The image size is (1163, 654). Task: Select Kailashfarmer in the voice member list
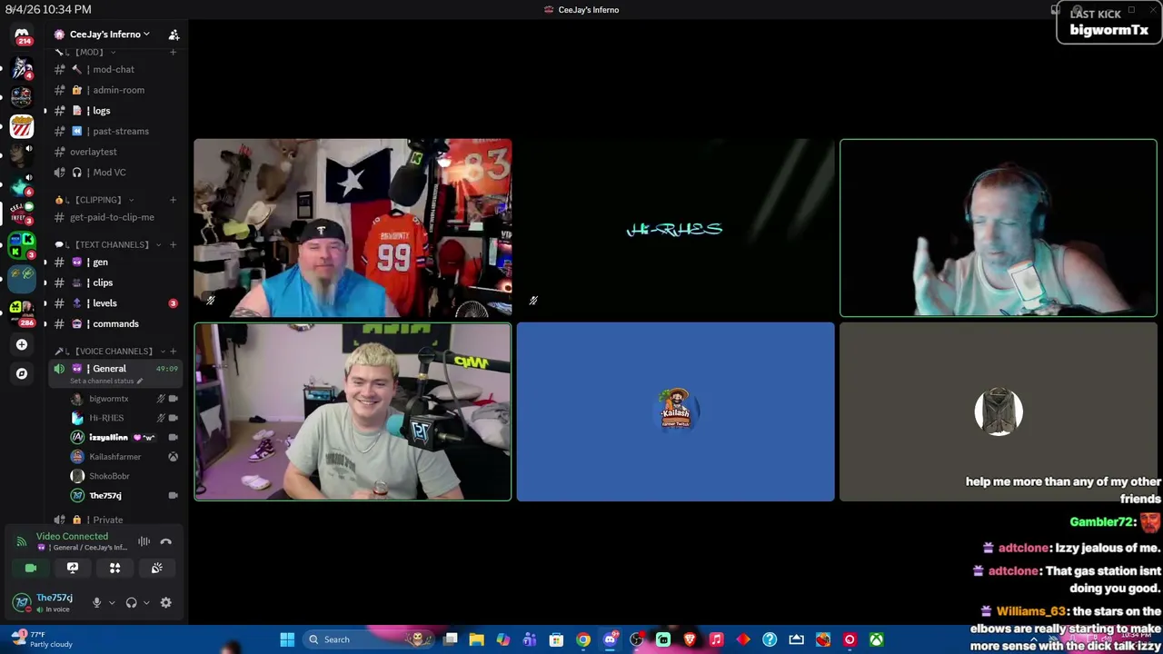coord(124,457)
